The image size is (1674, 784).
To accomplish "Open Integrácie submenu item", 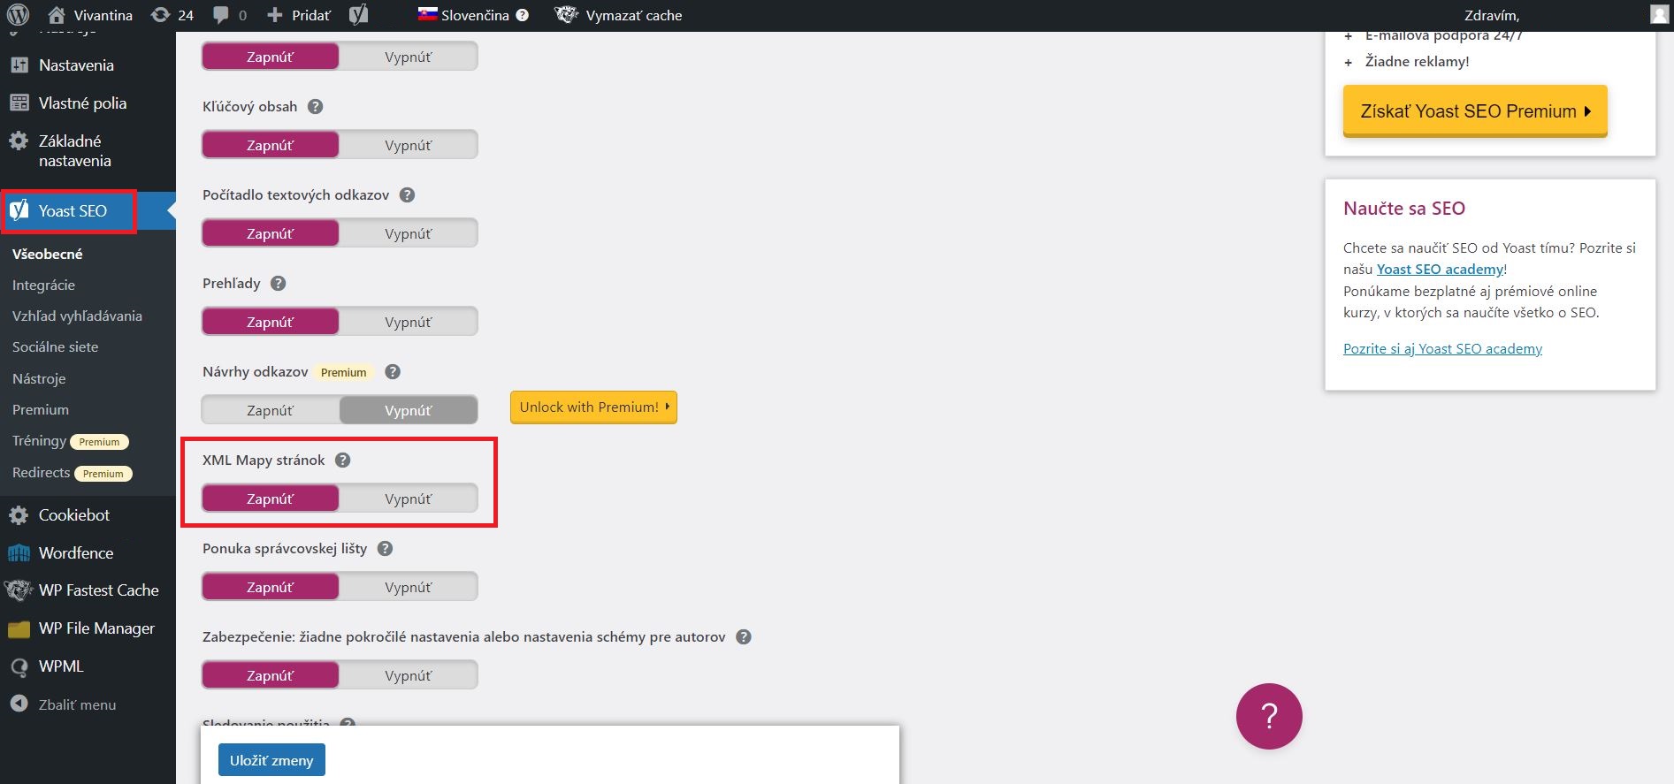I will [44, 285].
